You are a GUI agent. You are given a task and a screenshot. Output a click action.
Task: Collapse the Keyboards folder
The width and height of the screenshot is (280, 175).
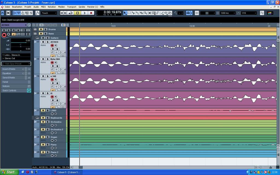(37, 118)
